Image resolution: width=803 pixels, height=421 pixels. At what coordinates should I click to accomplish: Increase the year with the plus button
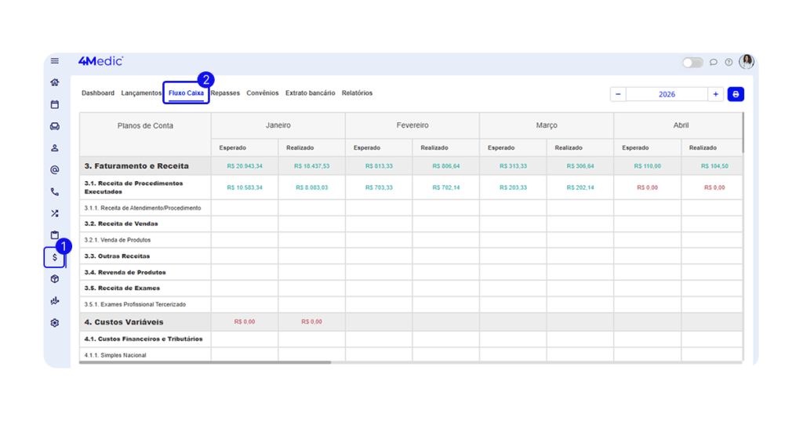pos(715,94)
